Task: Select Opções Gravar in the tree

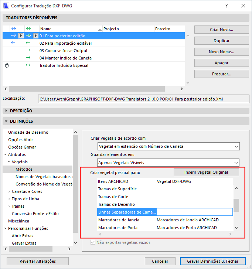Action: pyautogui.click(x=22, y=147)
